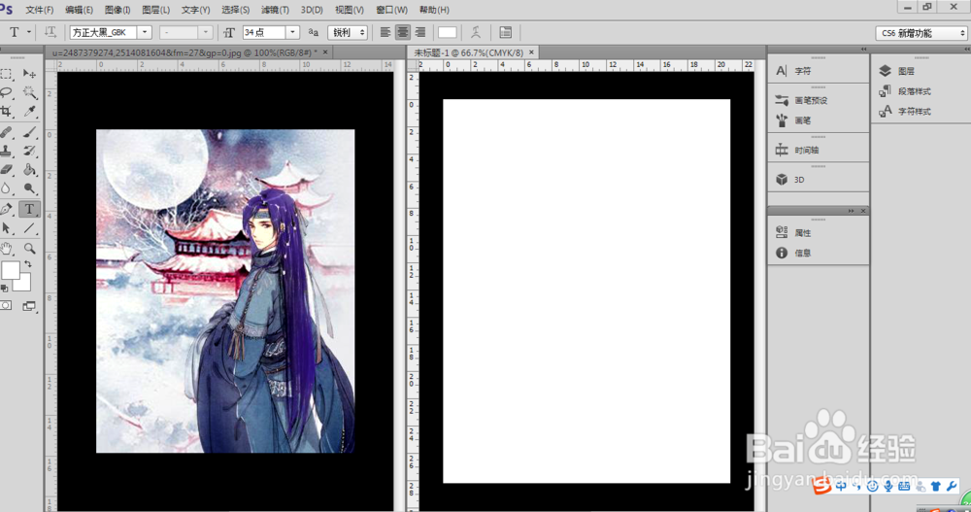The width and height of the screenshot is (971, 512).
Task: Open workspace dropdown CS6 新增功能
Action: coord(921,33)
